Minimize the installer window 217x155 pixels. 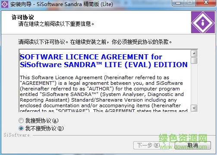[x=178, y=3]
